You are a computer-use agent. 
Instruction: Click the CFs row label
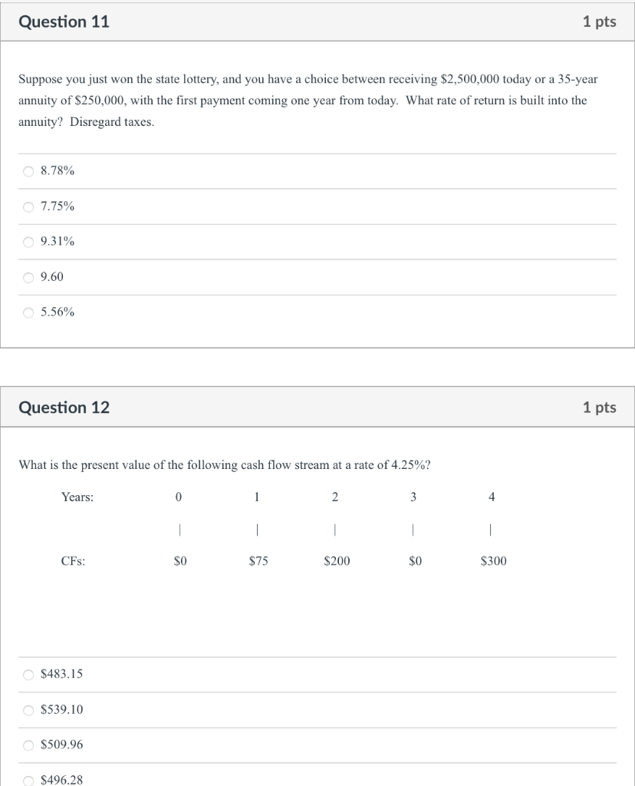tap(73, 561)
